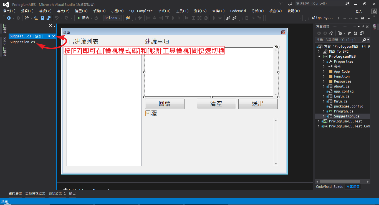Switch to the CodeMaid Spade tab

(x=330, y=187)
